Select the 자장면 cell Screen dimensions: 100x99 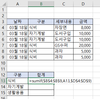[x=64, y=28]
